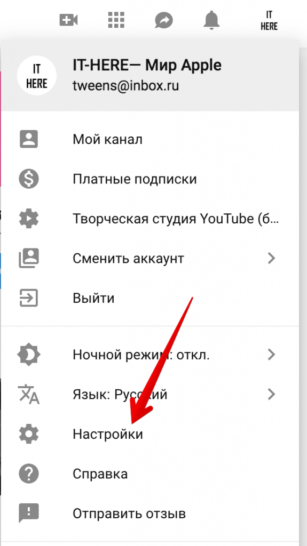This screenshot has width=307, height=546.
Task: Expand the Язык: Русский chevron
Action: pos(271,394)
